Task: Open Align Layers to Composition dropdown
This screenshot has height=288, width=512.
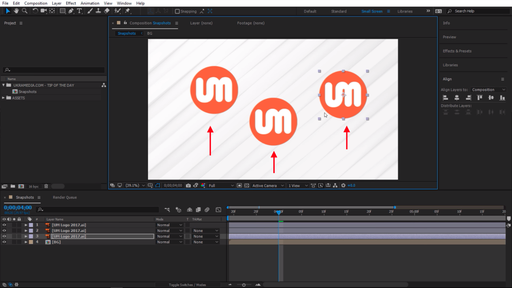Action: click(x=488, y=90)
